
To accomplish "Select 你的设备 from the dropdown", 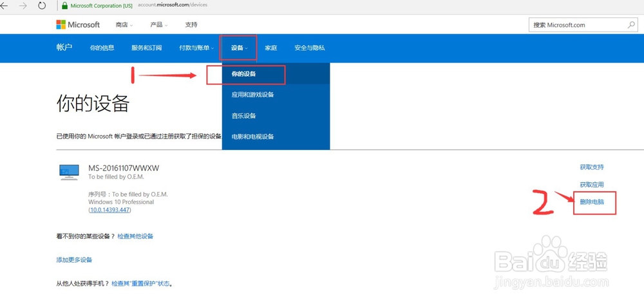I will [276, 74].
